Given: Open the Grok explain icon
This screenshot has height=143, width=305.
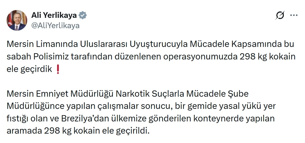Looking at the screenshot, I should [x=280, y=15].
